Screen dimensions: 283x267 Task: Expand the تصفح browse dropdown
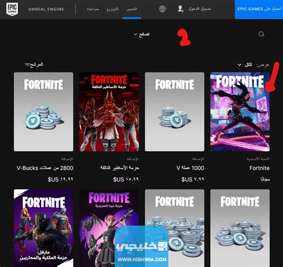[141, 34]
